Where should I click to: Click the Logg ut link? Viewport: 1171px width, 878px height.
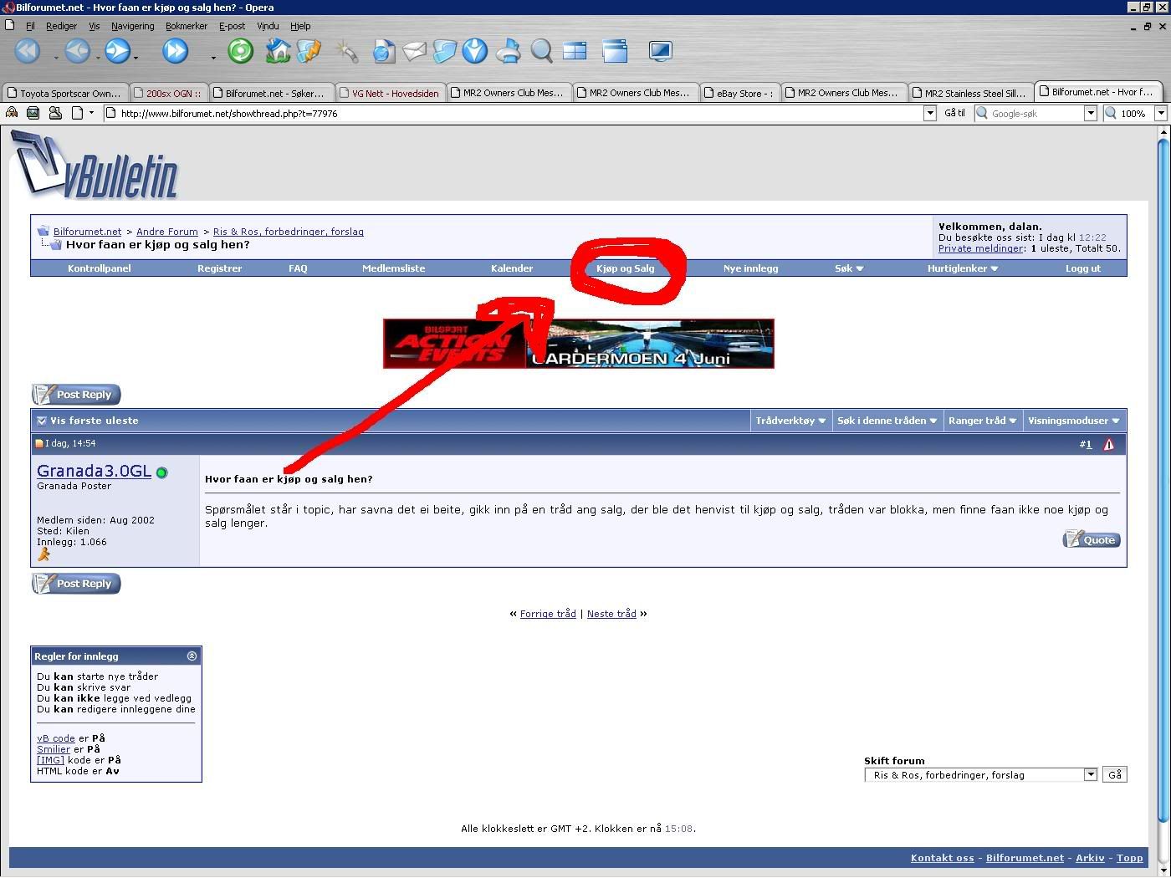pyautogui.click(x=1083, y=268)
